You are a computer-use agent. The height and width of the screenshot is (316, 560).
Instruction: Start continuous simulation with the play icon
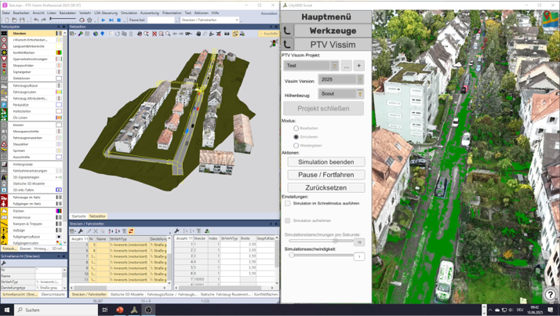tap(104, 20)
